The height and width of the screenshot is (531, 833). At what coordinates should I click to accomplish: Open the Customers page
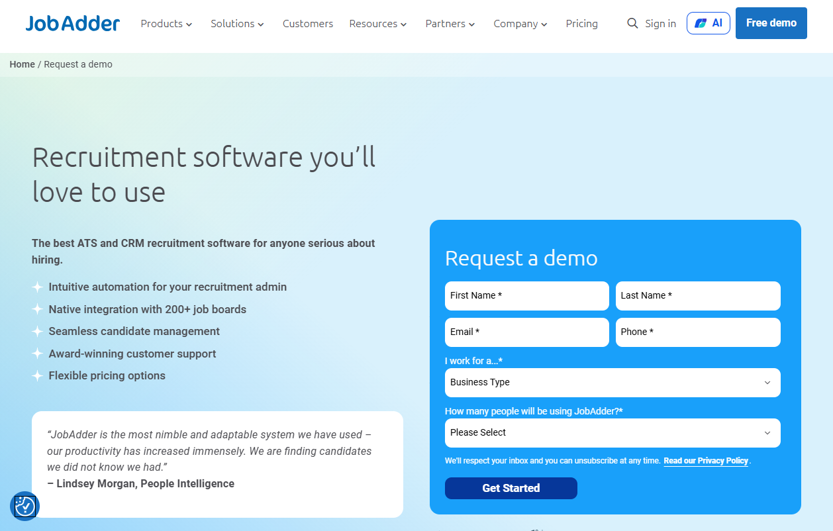(x=308, y=24)
